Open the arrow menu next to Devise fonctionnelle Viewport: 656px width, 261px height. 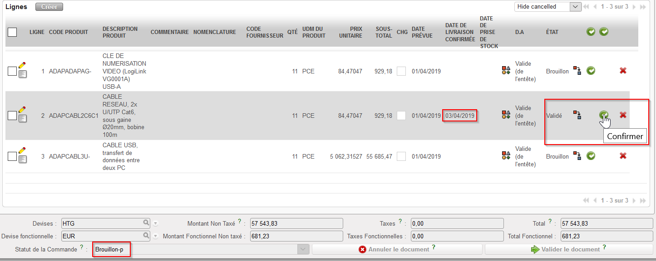point(156,236)
